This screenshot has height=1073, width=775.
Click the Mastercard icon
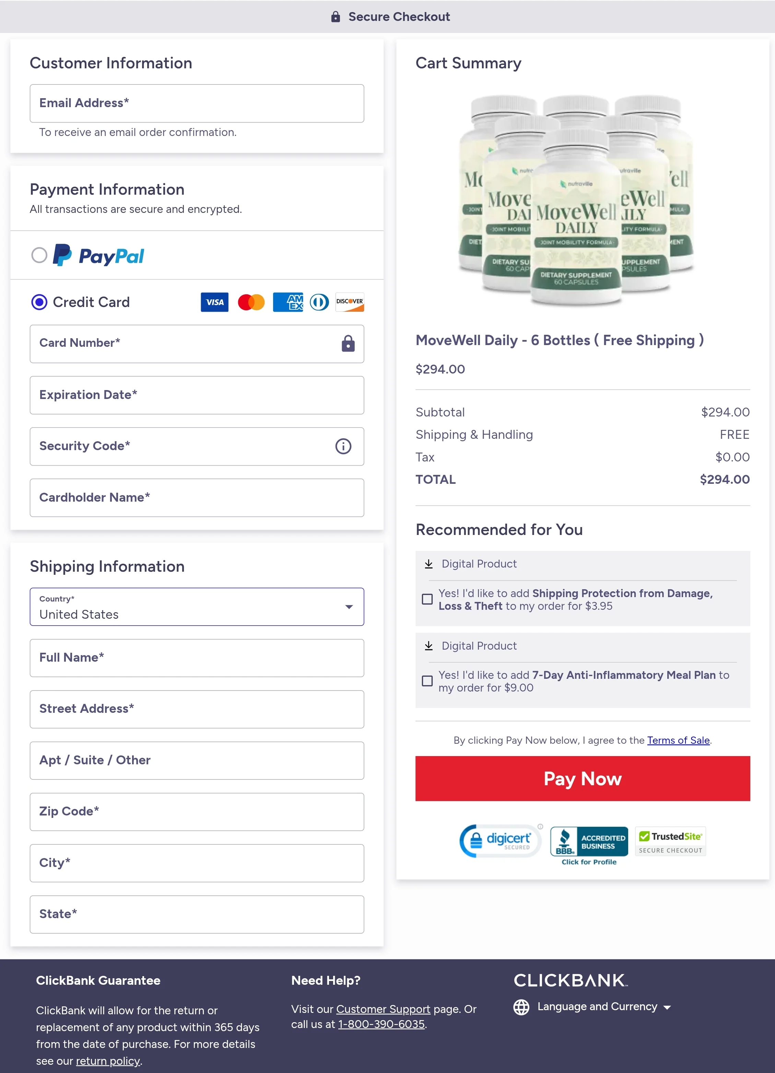(x=250, y=302)
